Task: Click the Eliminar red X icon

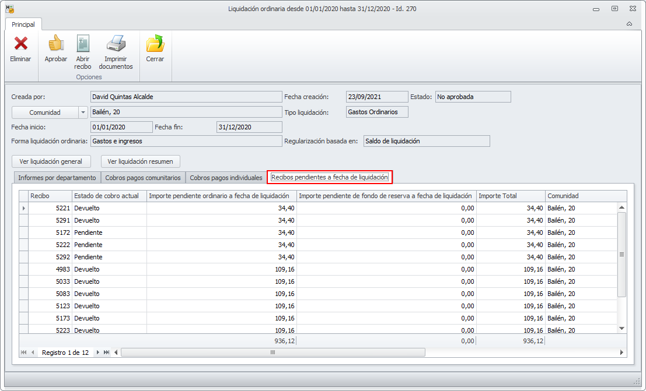Action: (20, 44)
